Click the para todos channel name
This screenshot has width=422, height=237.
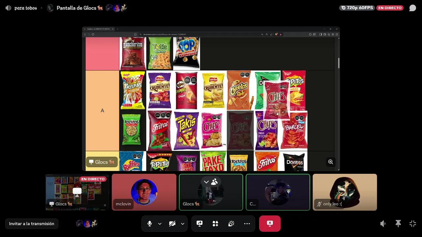click(x=26, y=8)
